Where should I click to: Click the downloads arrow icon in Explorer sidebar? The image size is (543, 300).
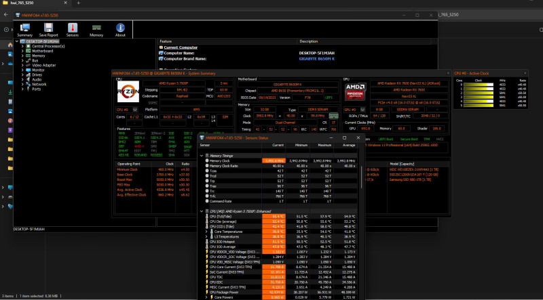10,92
